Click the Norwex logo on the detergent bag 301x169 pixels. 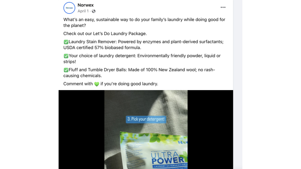[x=182, y=142]
